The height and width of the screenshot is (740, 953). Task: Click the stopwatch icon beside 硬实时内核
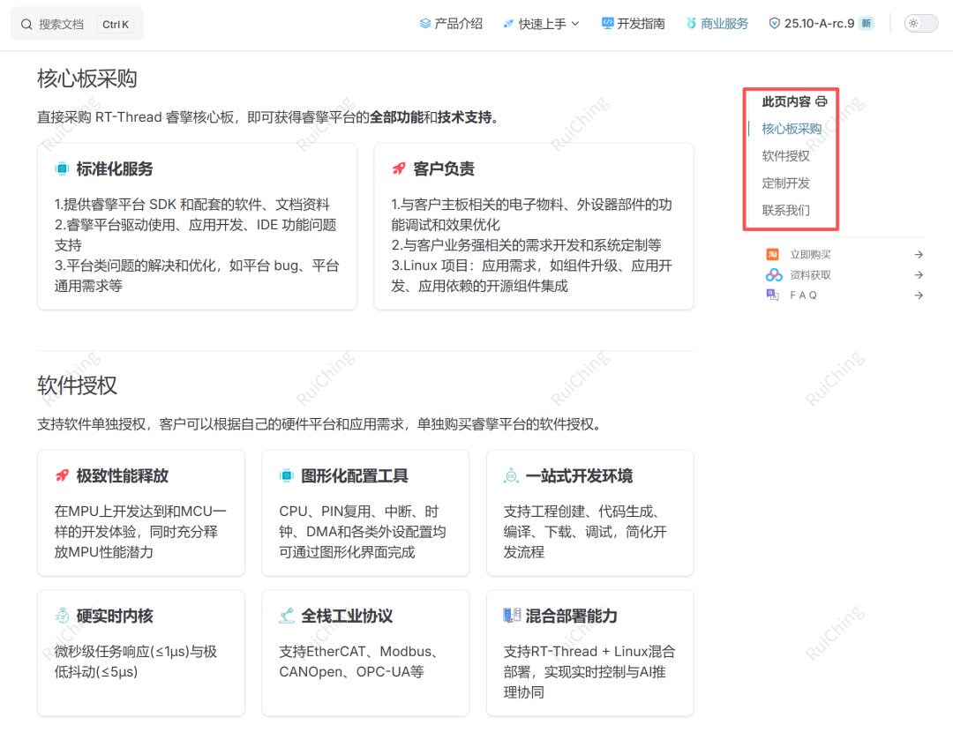pos(62,616)
